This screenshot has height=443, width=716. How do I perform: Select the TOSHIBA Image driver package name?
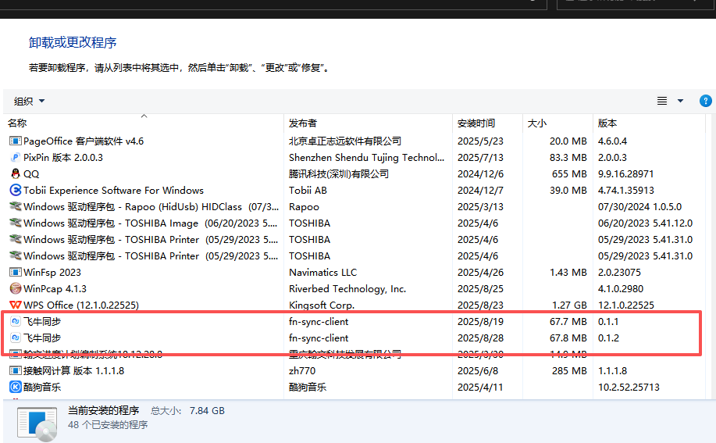(x=151, y=223)
